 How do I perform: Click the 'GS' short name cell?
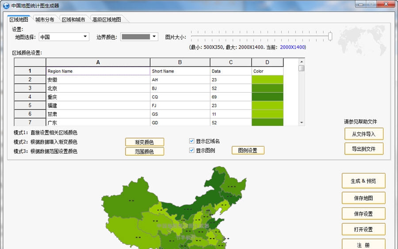(x=180, y=114)
